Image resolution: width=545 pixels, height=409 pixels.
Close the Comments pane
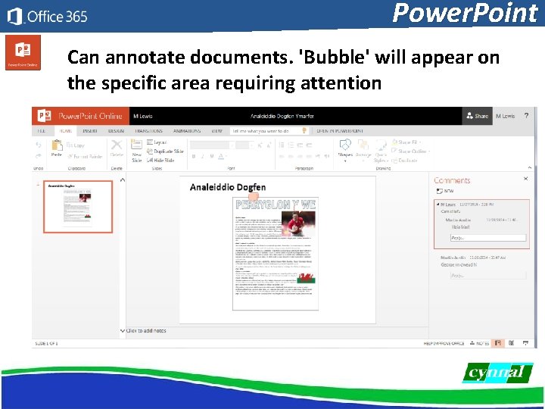click(525, 179)
